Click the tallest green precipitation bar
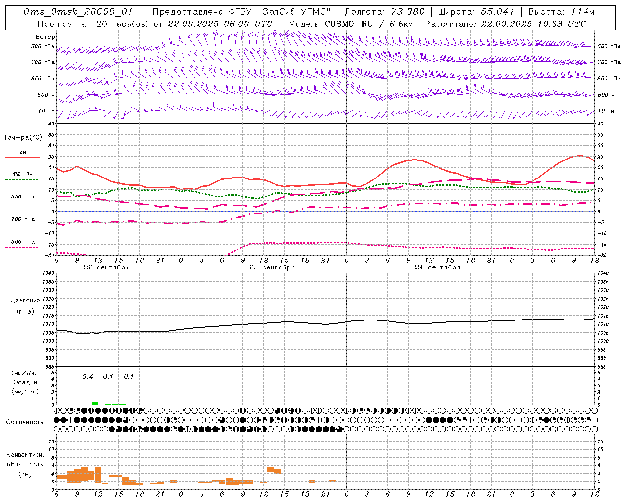The height and width of the screenshot is (498, 623). [x=94, y=403]
